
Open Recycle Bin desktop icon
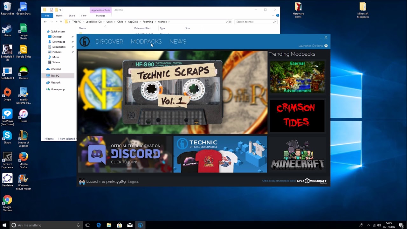click(x=7, y=9)
